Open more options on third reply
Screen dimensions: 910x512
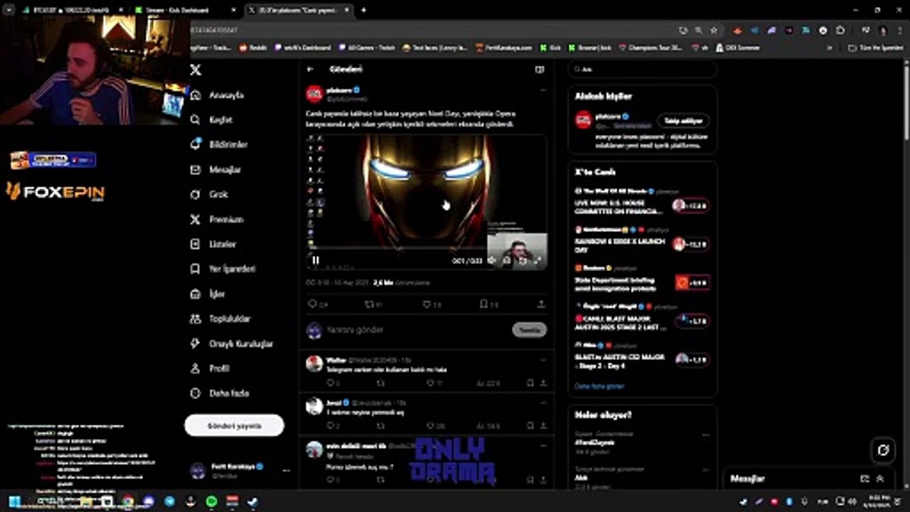(543, 446)
